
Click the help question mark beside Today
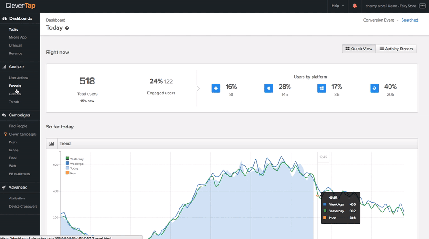(x=67, y=28)
